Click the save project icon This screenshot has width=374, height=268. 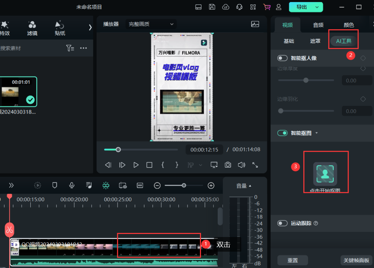tap(212, 7)
